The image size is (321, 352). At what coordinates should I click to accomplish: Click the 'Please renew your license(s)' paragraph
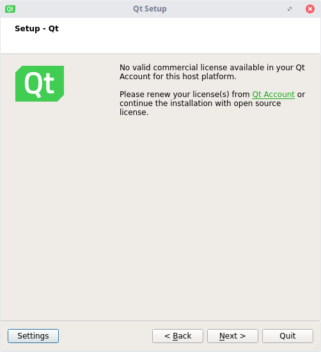pos(212,103)
